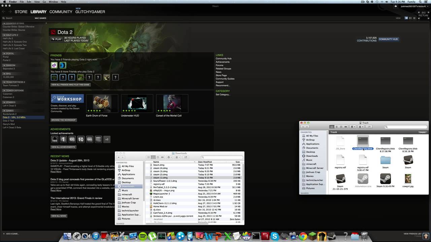The image size is (431, 242).
Task: Open Music in Downloads window sidebar
Action: pyautogui.click(x=125, y=191)
